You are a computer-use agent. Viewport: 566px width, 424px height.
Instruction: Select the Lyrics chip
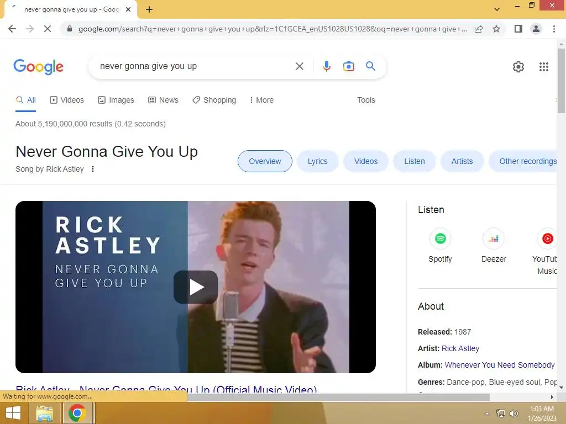pos(318,161)
